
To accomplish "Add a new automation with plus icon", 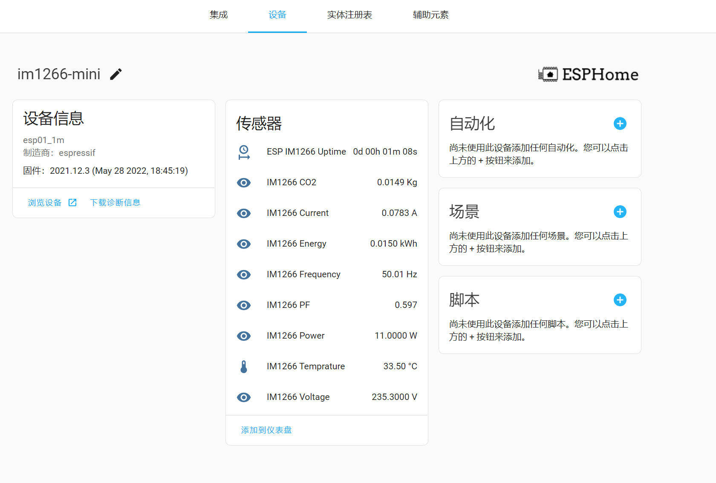I will pos(620,124).
